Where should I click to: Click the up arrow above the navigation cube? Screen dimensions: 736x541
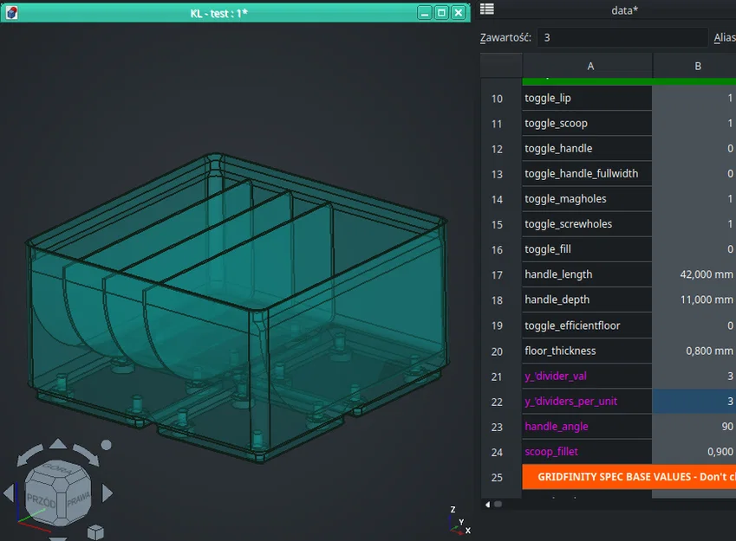[x=59, y=442]
